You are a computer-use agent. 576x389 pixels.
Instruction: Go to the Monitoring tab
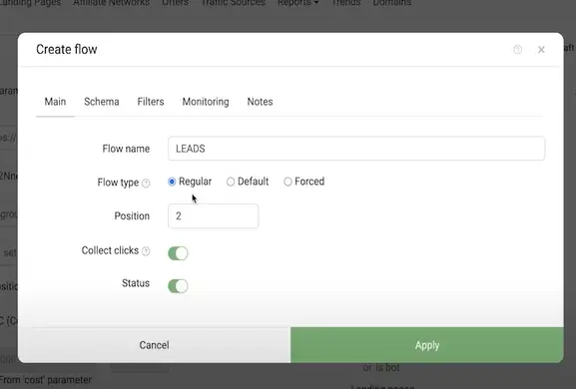coord(206,102)
